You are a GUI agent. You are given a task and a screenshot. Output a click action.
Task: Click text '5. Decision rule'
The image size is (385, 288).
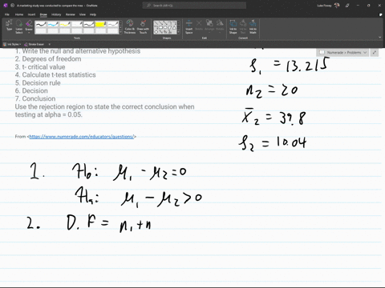pos(38,83)
